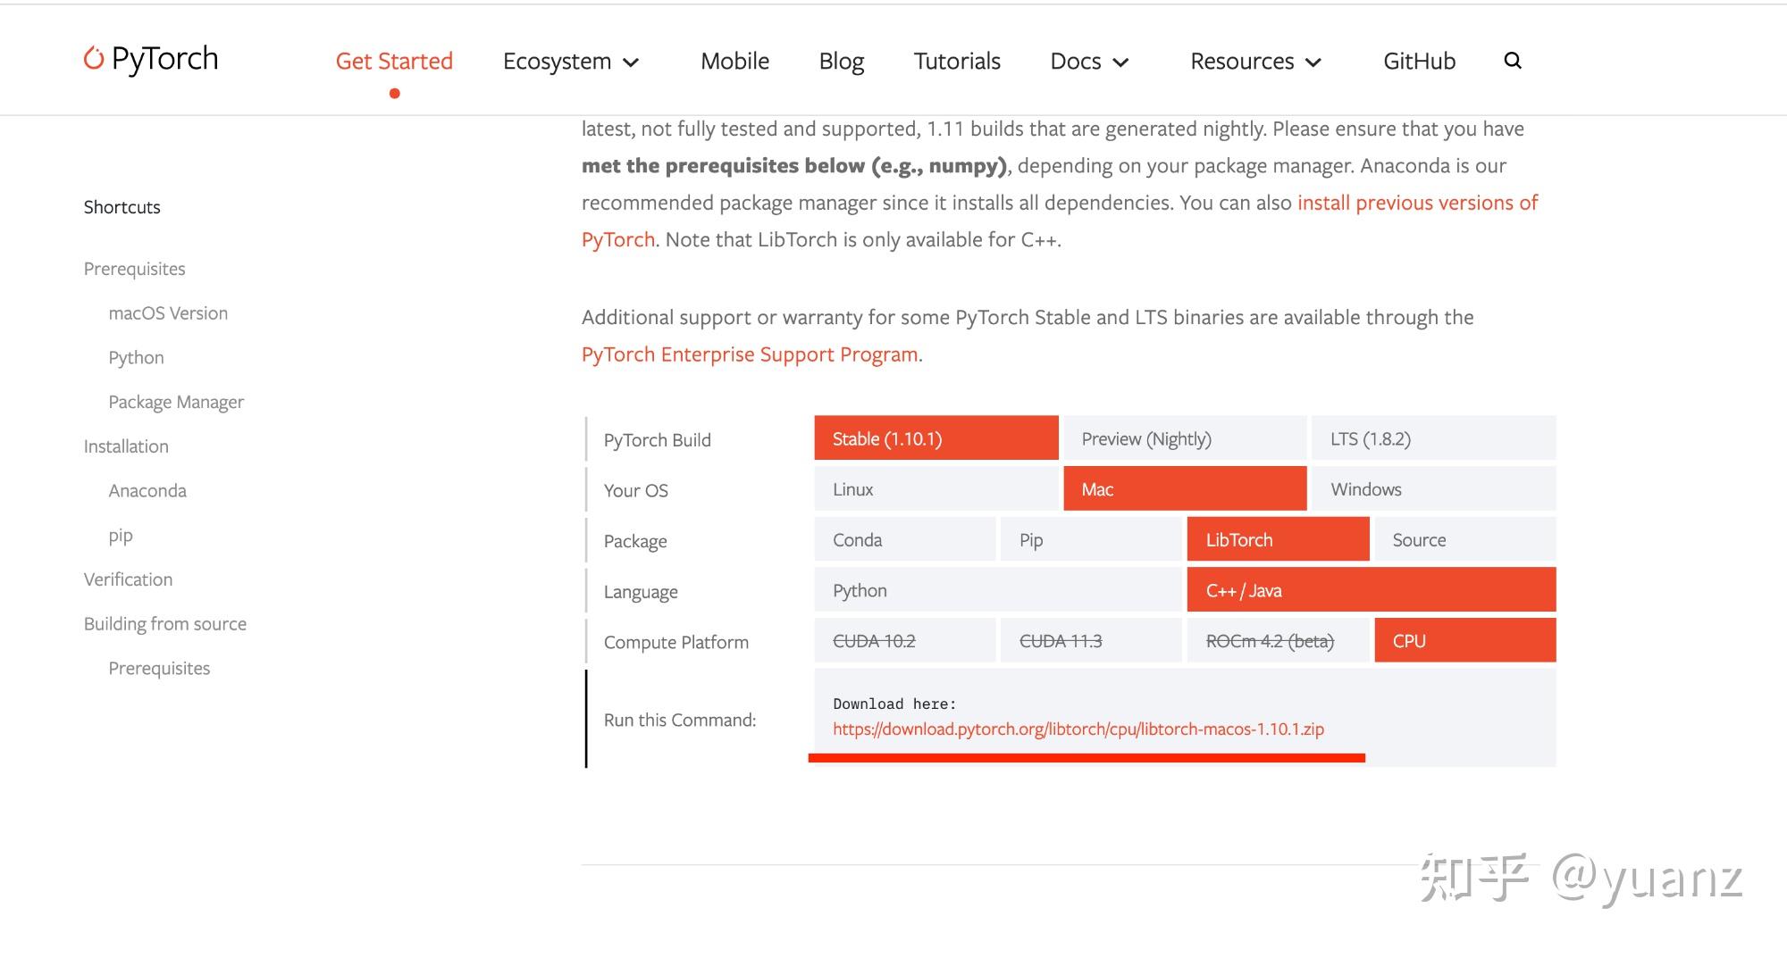Select Linux as your OS
The width and height of the screenshot is (1787, 958).
(935, 489)
